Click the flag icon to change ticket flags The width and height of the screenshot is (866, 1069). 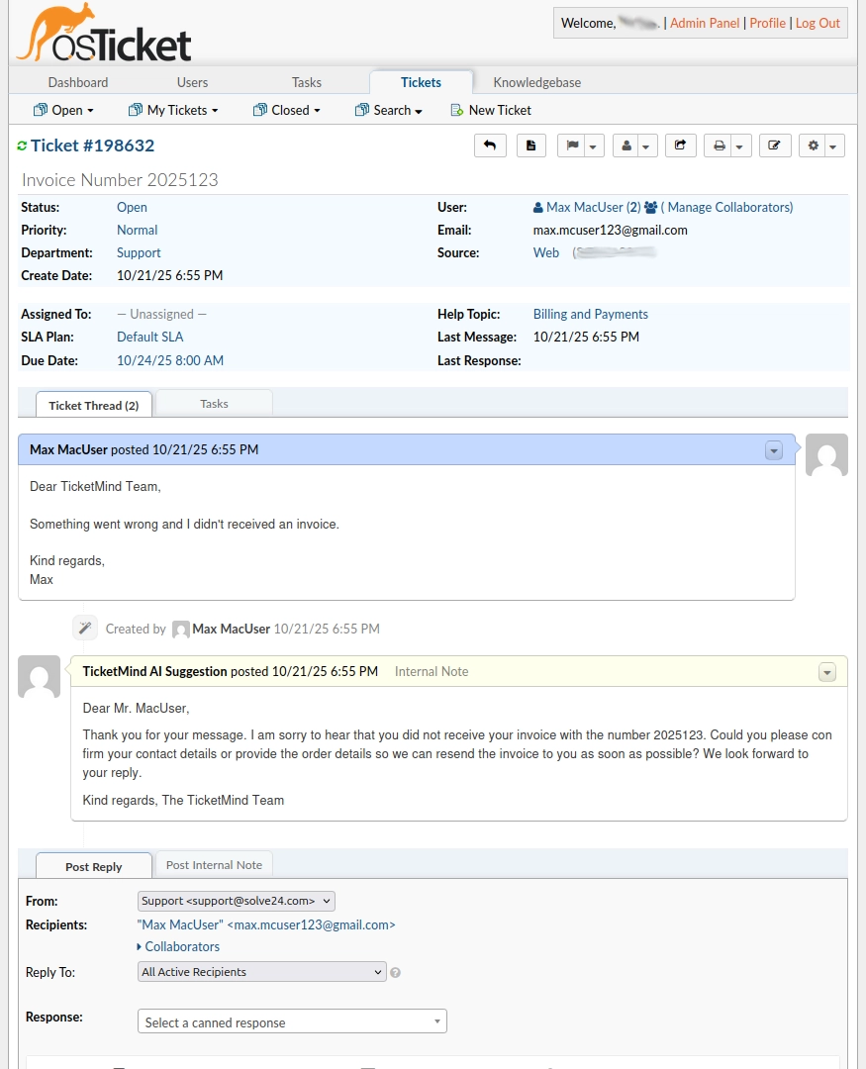[573, 145]
